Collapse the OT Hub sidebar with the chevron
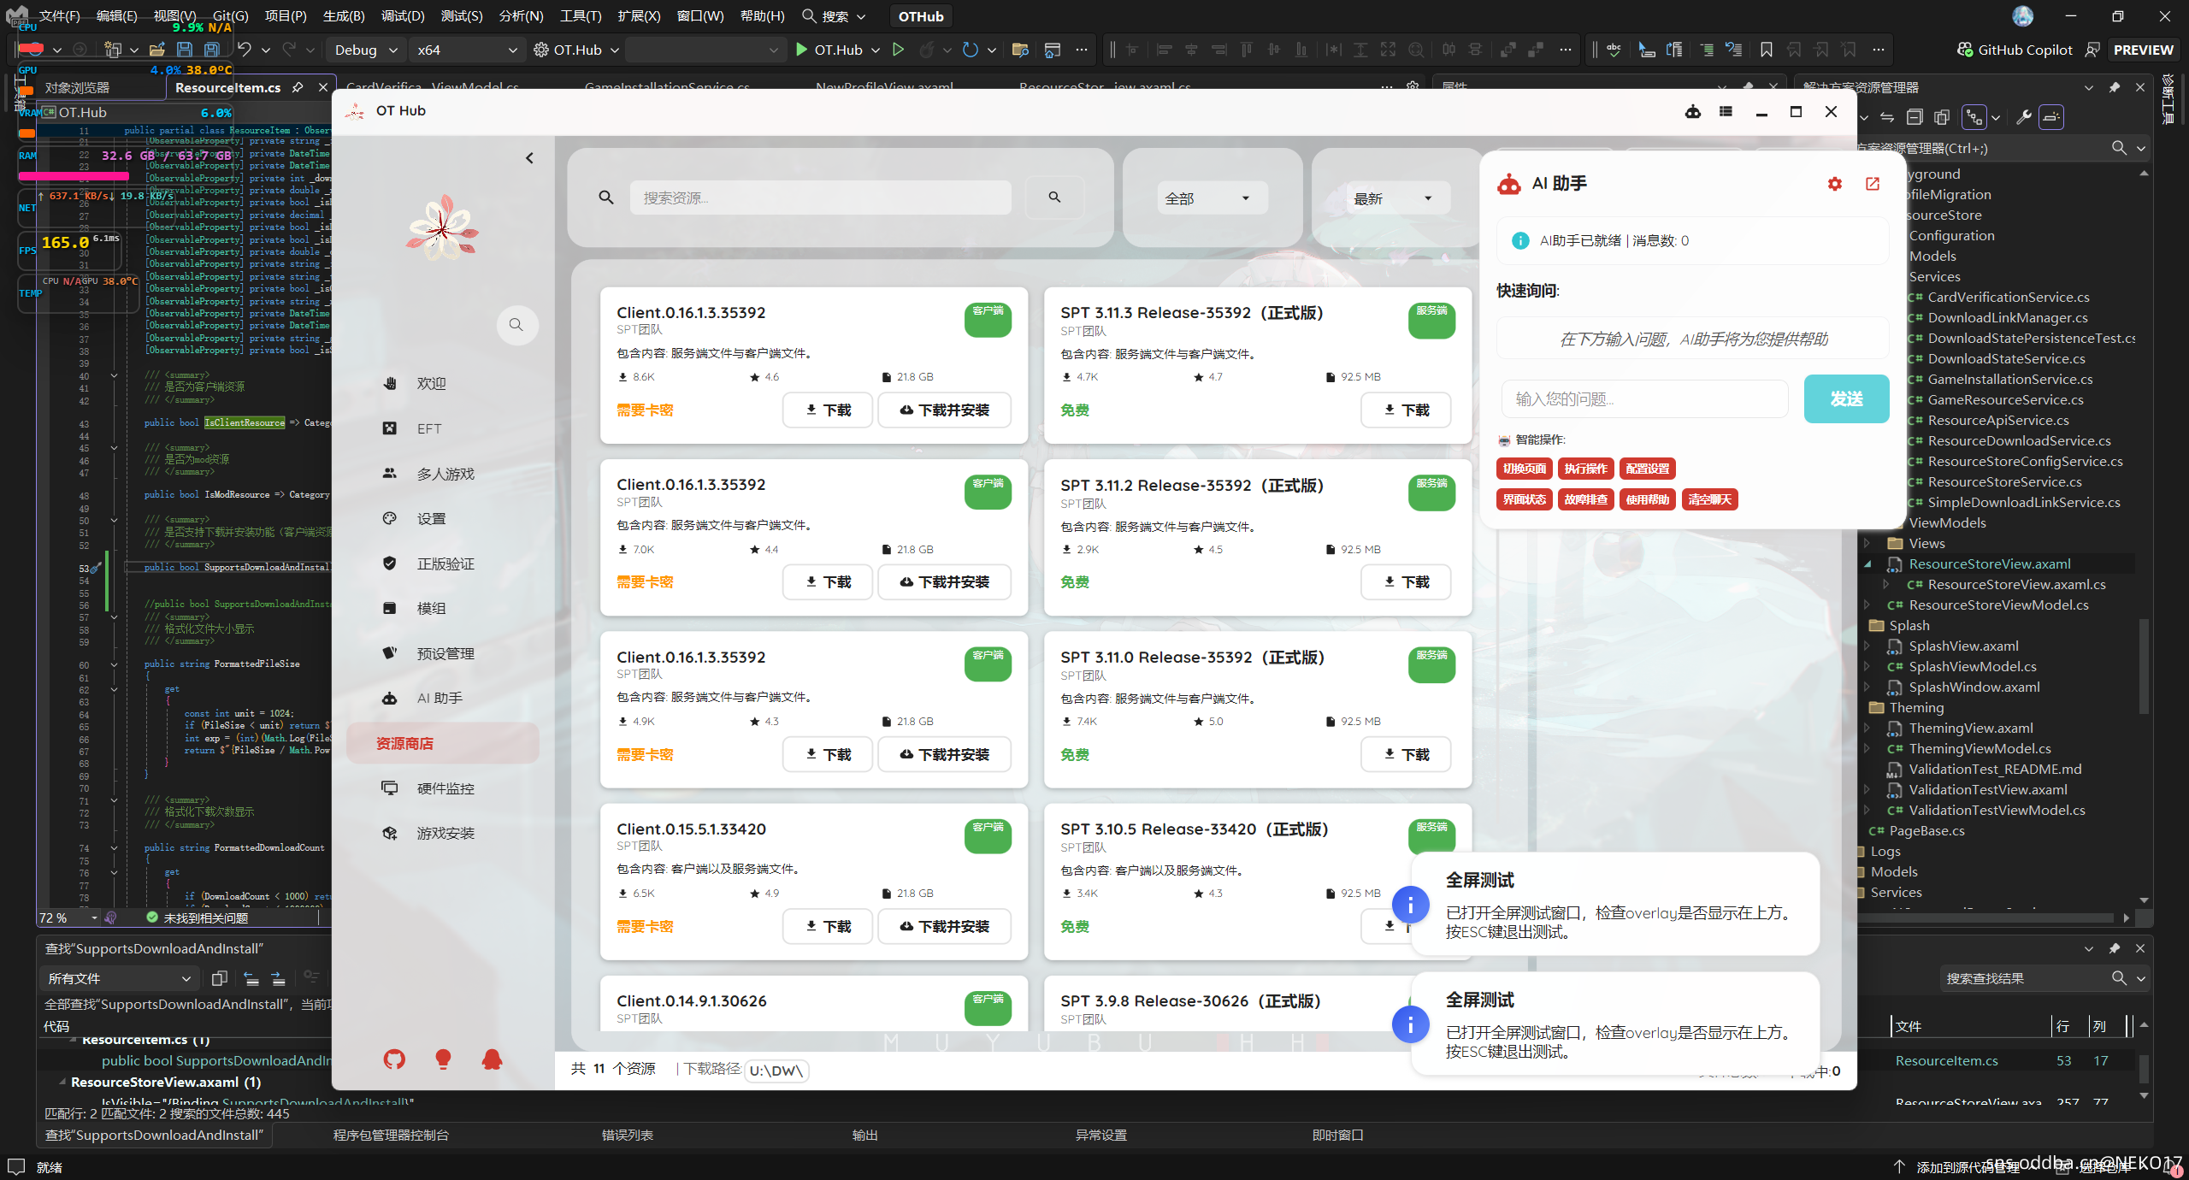Image resolution: width=2189 pixels, height=1180 pixels. 530,158
